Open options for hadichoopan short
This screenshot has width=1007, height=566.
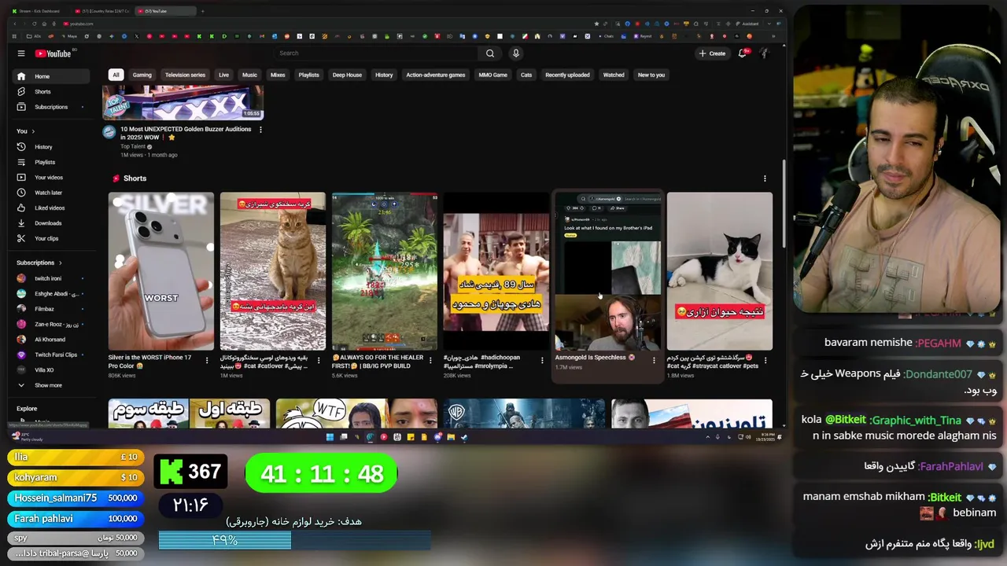(x=542, y=360)
